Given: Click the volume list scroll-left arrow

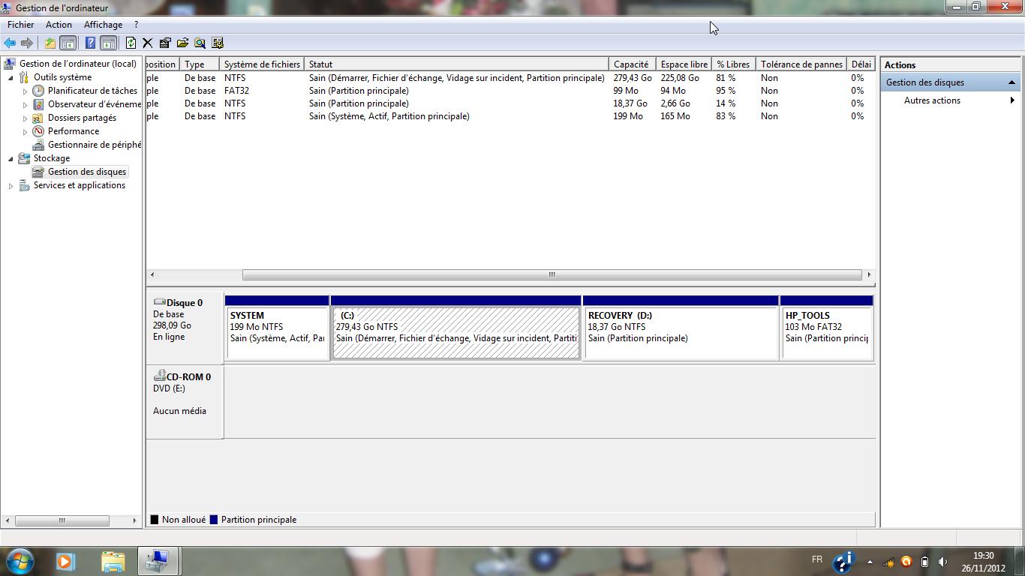Looking at the screenshot, I should [152, 274].
